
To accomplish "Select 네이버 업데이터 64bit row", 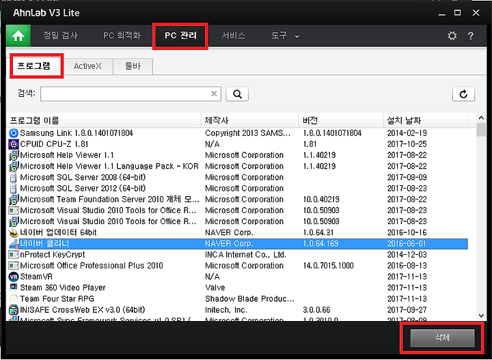I will [x=238, y=232].
